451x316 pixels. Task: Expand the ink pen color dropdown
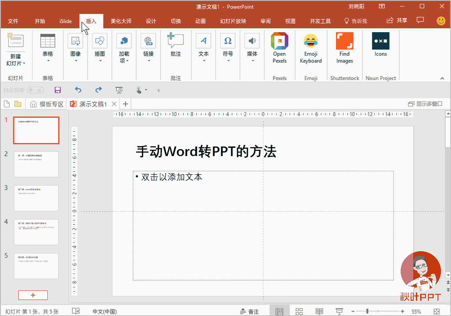pos(146,90)
